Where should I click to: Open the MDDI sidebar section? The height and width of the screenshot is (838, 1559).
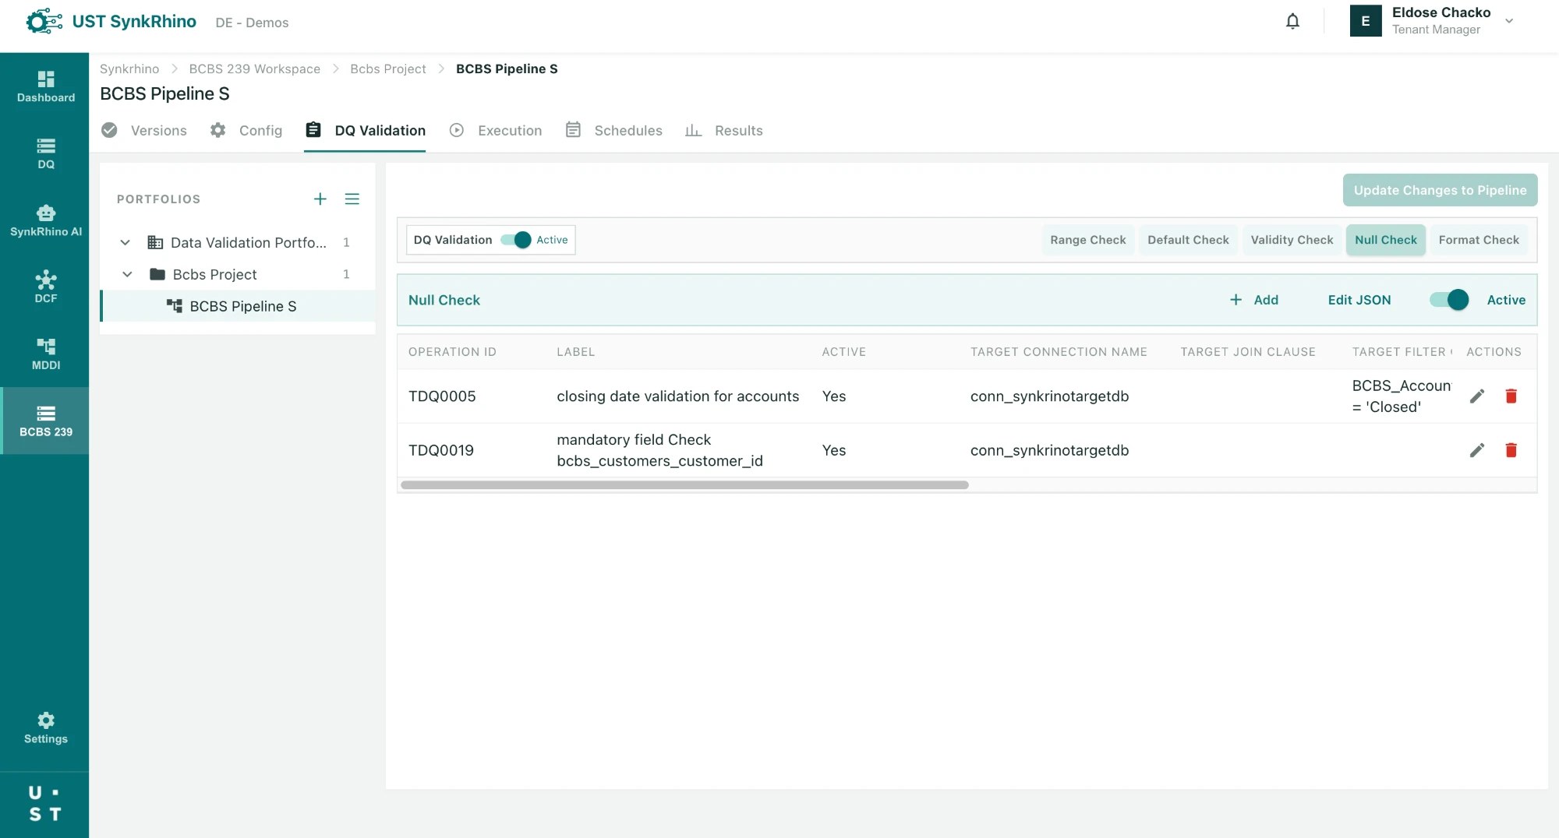pos(45,354)
